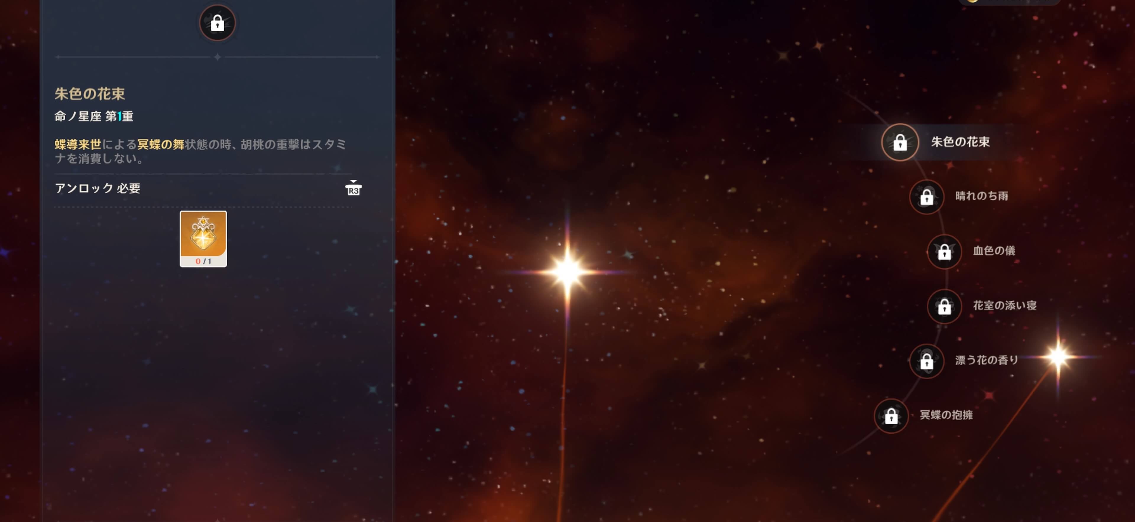Select the 花室の添い寝 constellation lock icon
Screen dimensions: 1135x522
(x=944, y=306)
